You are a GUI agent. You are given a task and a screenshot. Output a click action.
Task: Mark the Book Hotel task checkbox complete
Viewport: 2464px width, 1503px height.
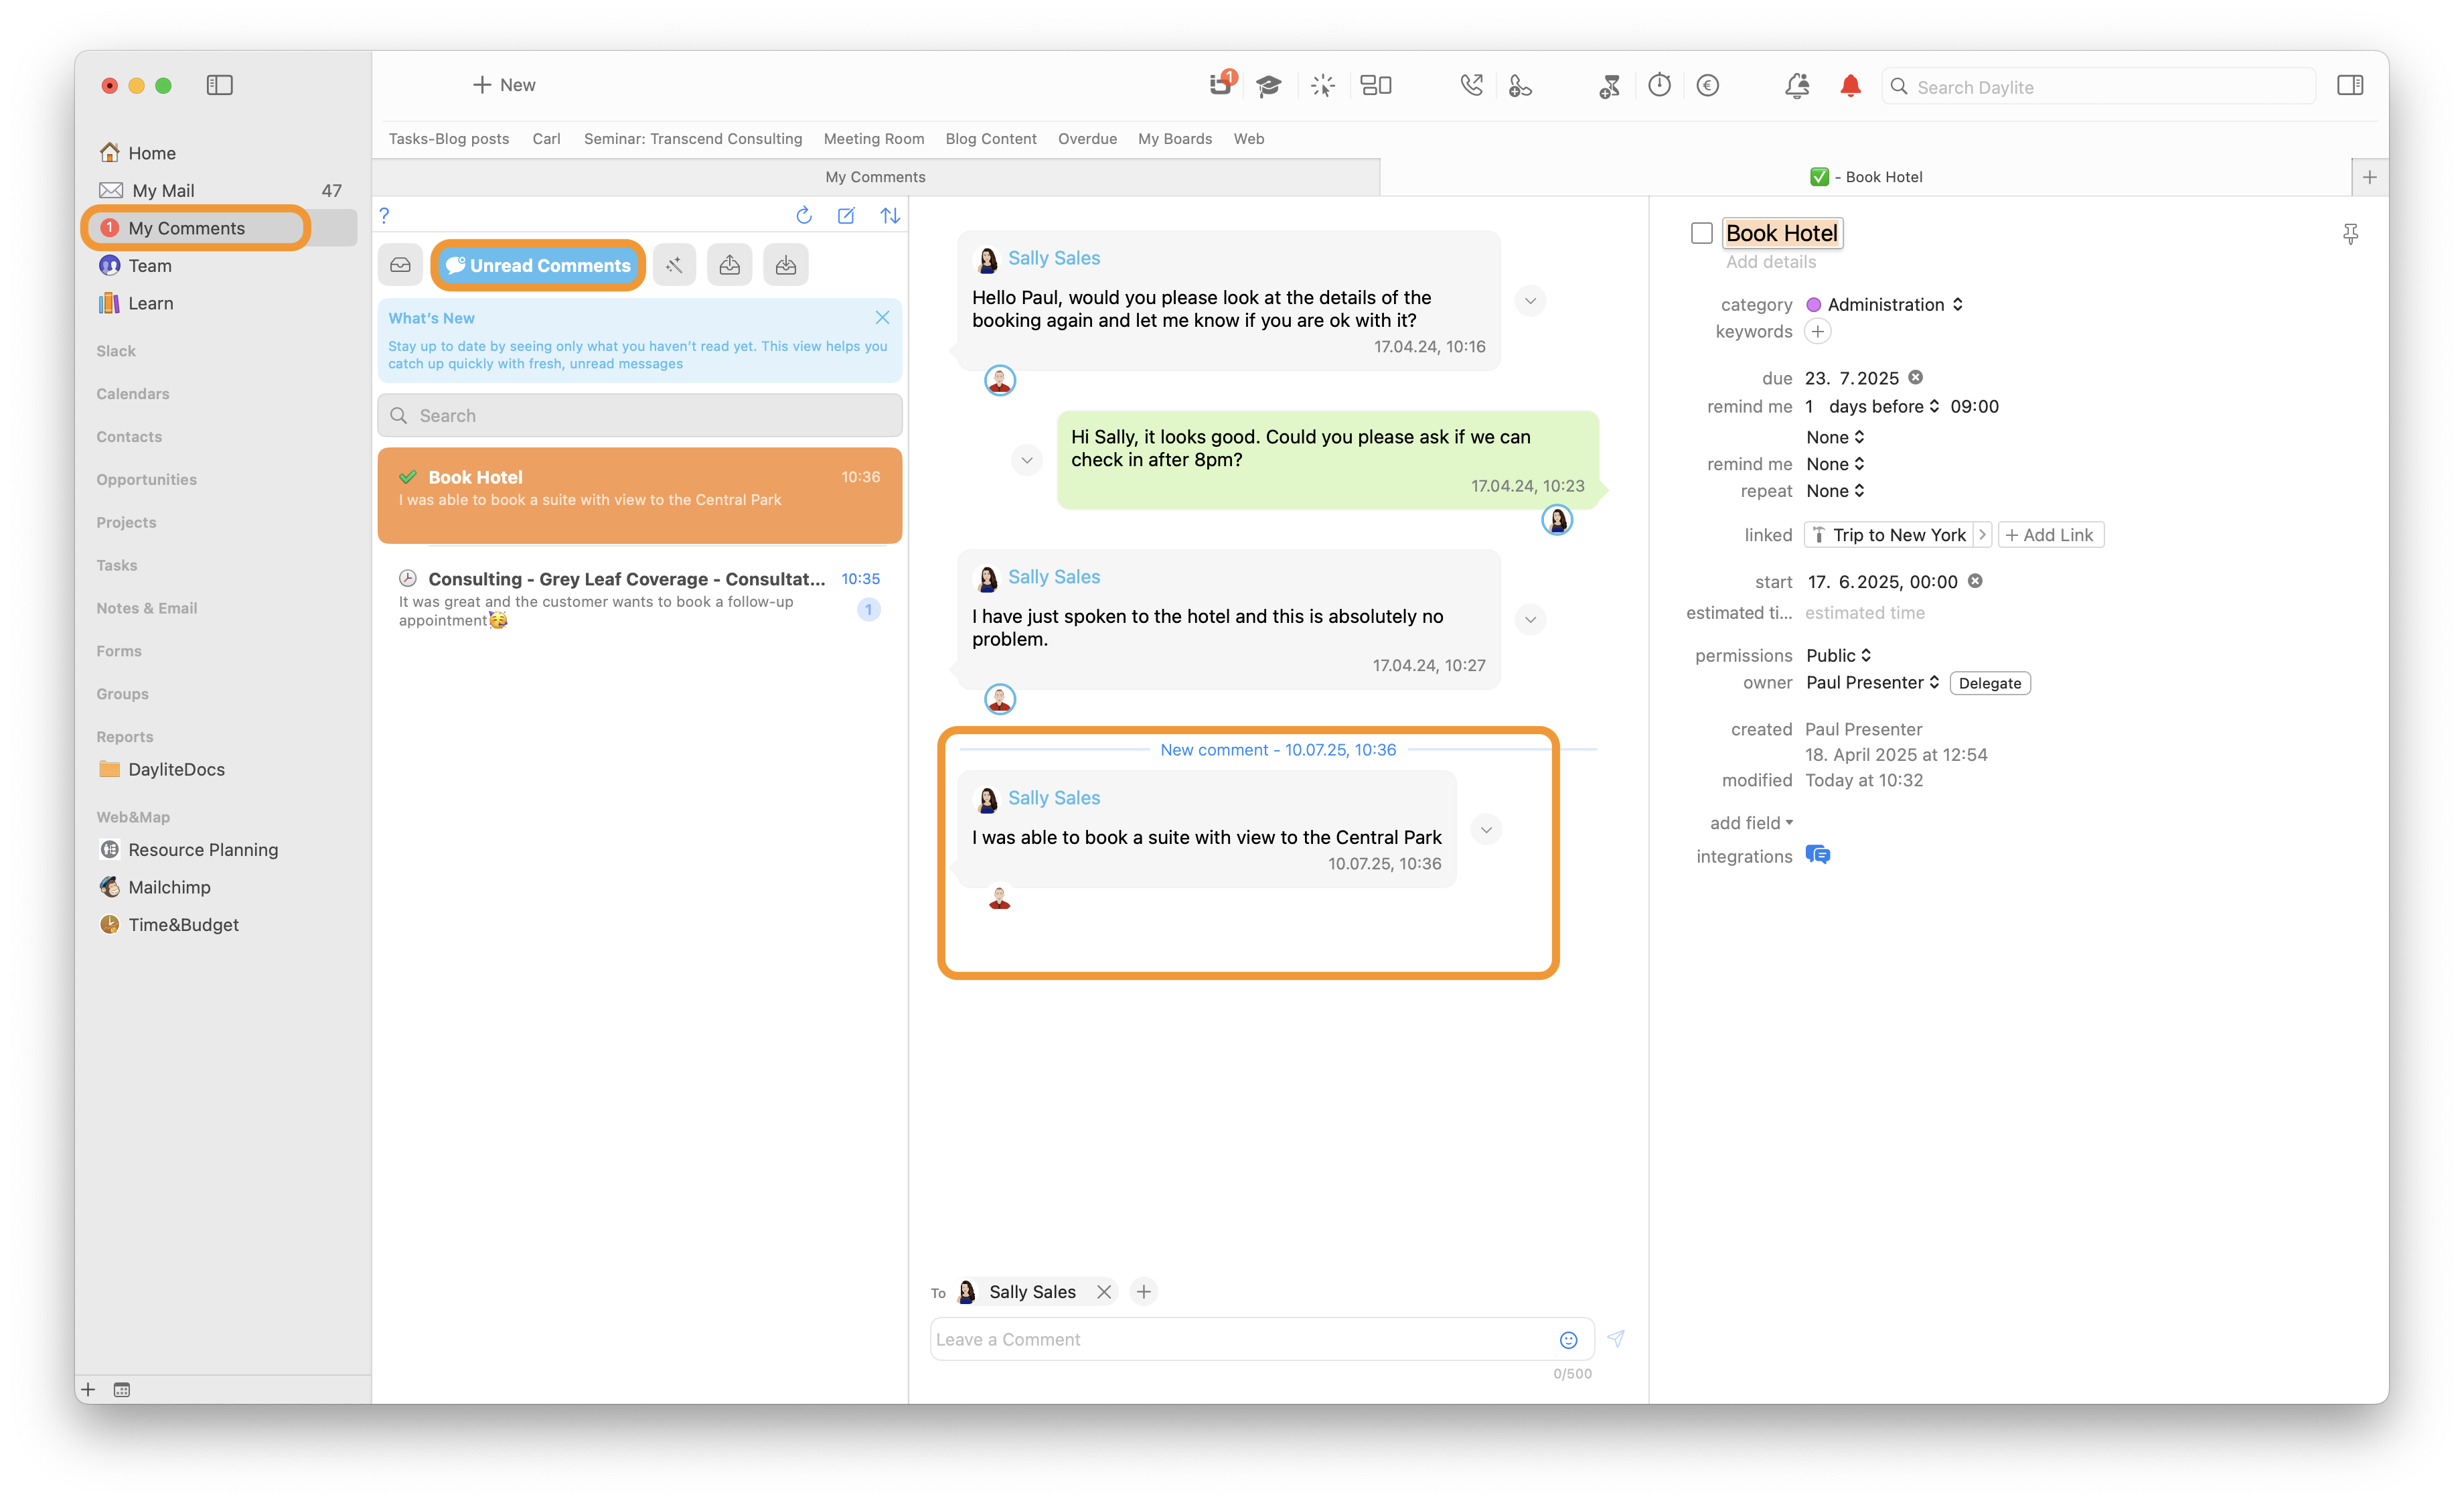click(x=1701, y=233)
